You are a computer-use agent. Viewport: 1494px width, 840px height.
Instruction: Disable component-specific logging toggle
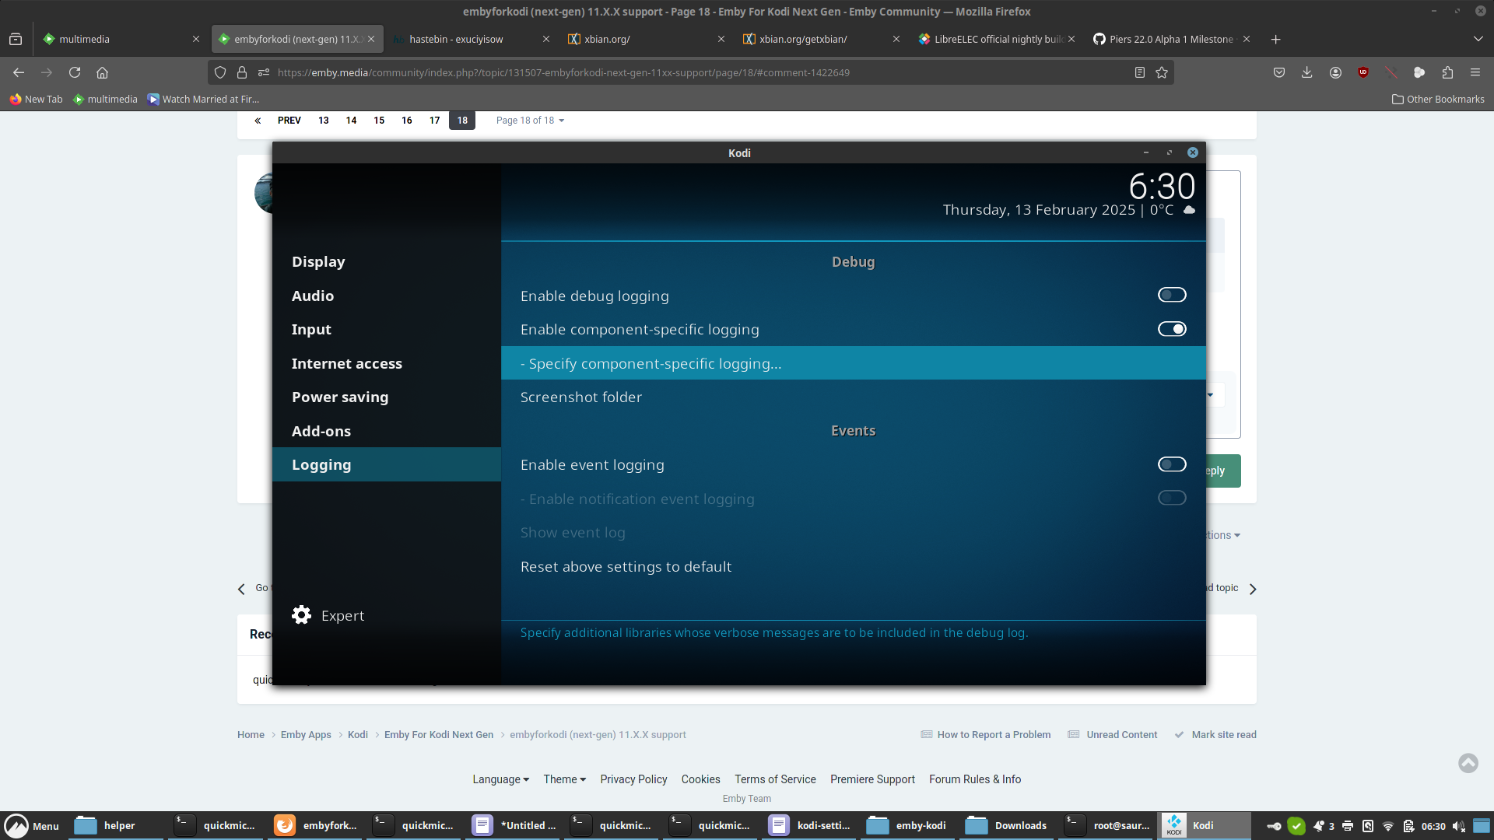pos(1171,329)
